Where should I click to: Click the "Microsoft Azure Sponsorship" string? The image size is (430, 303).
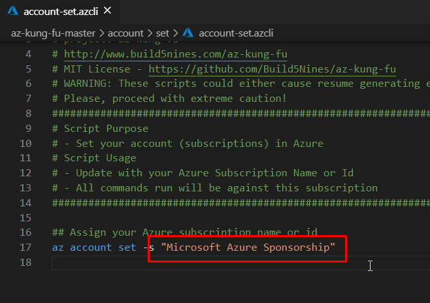(x=248, y=247)
